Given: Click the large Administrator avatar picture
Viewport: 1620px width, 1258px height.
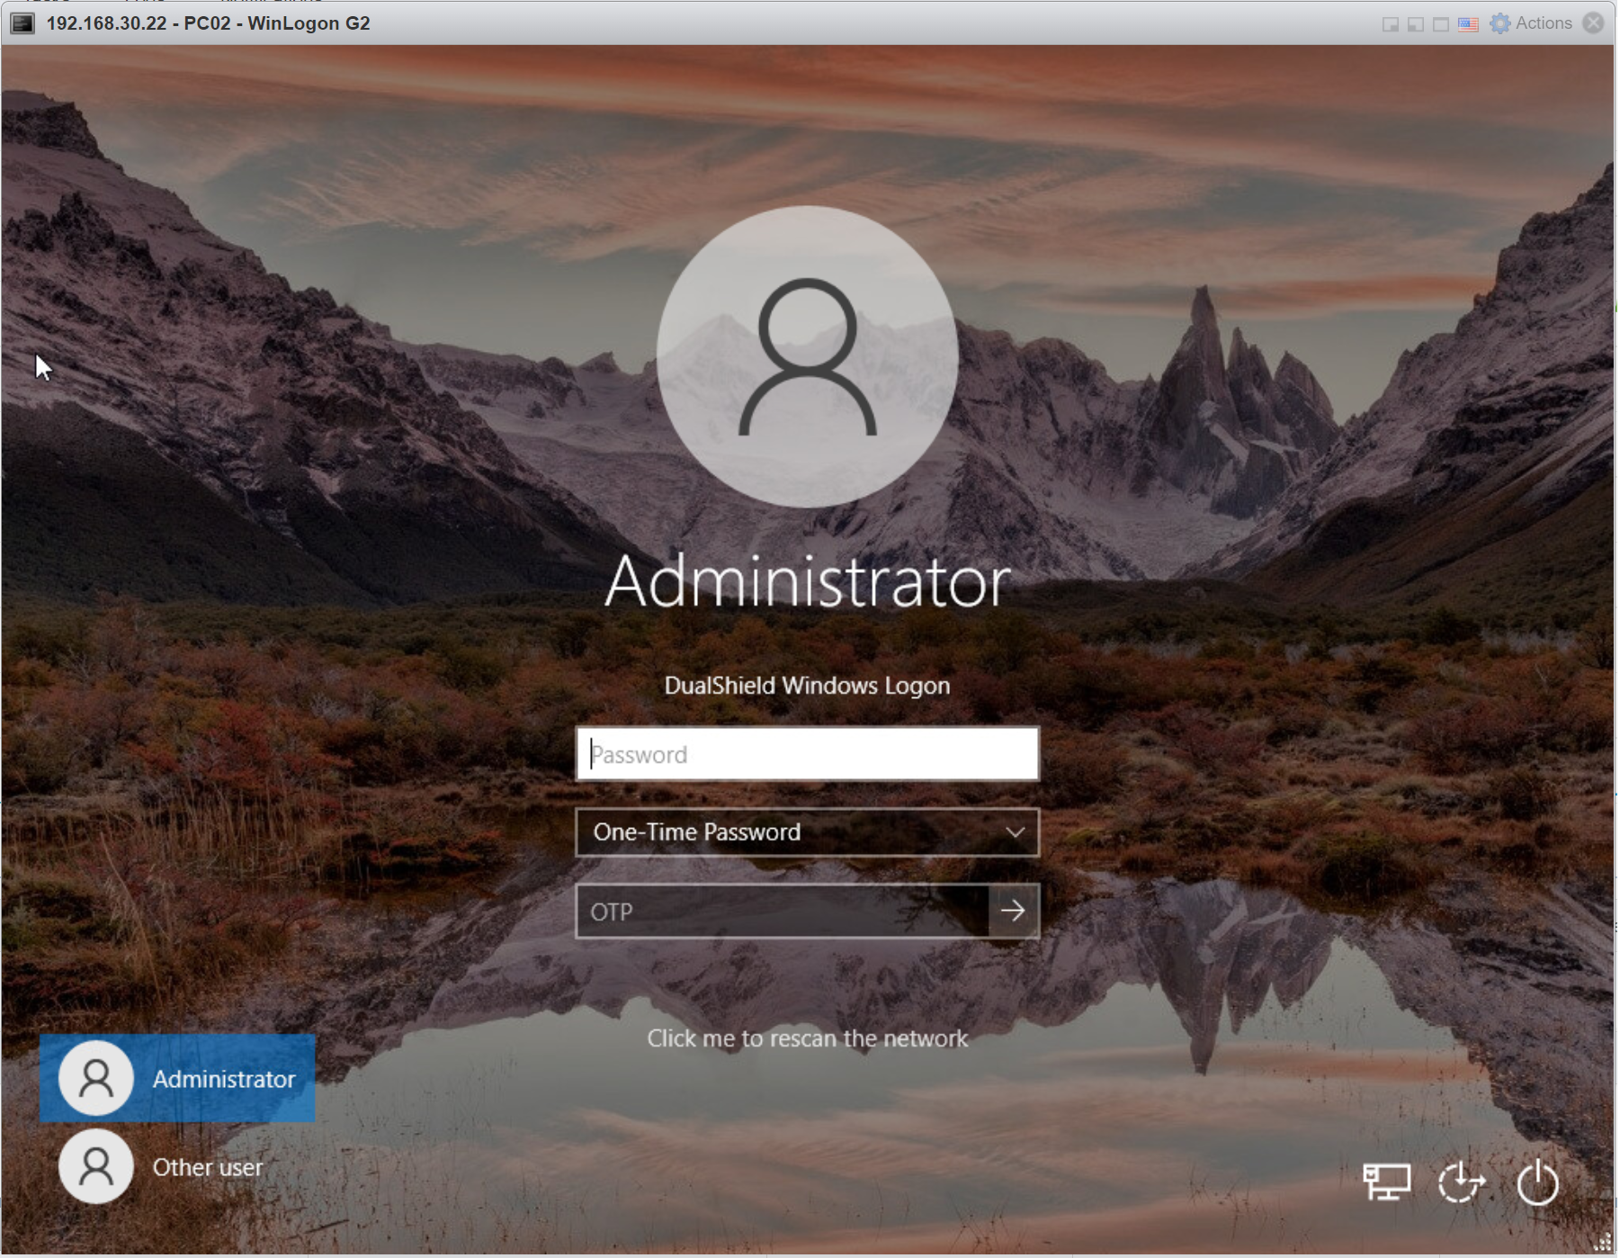Looking at the screenshot, I should 807,356.
